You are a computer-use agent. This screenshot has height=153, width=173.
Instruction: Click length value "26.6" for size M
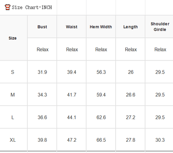131,95
